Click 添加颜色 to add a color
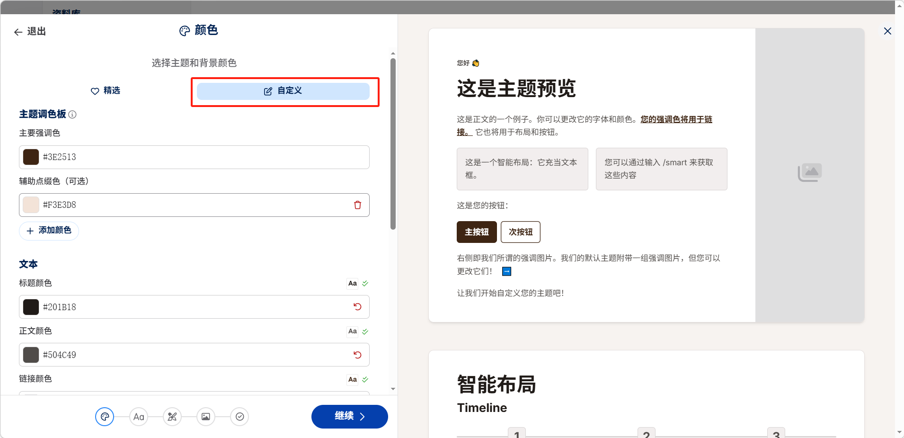This screenshot has height=438, width=904. coord(49,231)
